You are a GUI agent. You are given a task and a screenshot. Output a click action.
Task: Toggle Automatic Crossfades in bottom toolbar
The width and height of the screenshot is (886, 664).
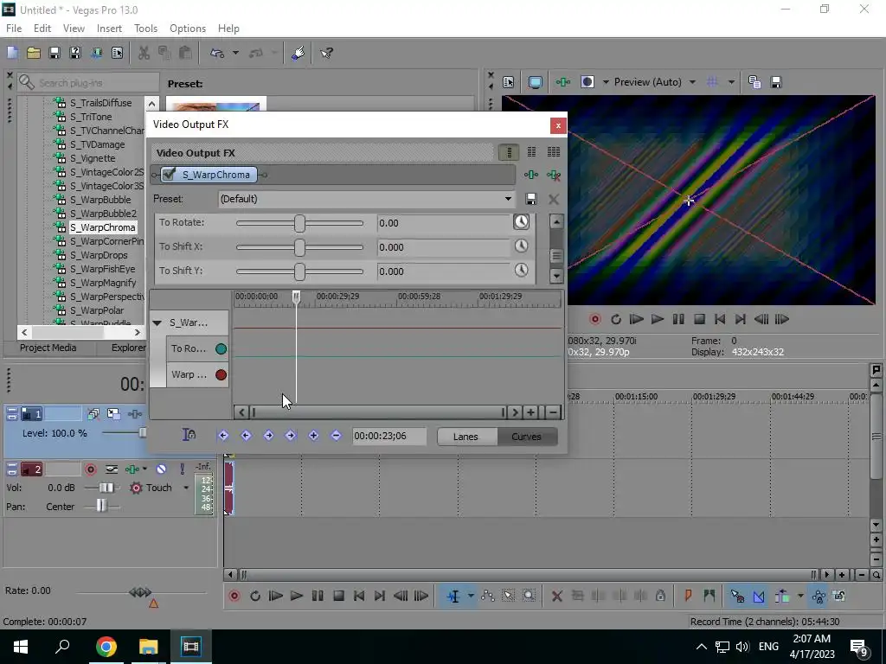tap(759, 596)
